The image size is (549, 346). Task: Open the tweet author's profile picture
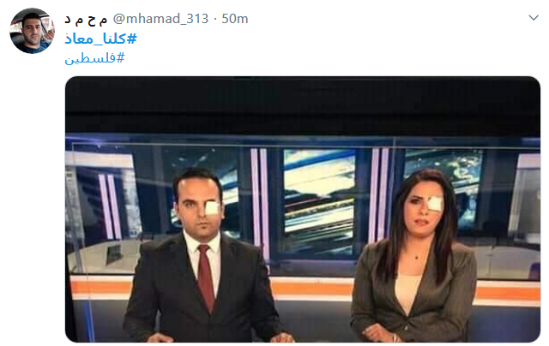pyautogui.click(x=32, y=31)
